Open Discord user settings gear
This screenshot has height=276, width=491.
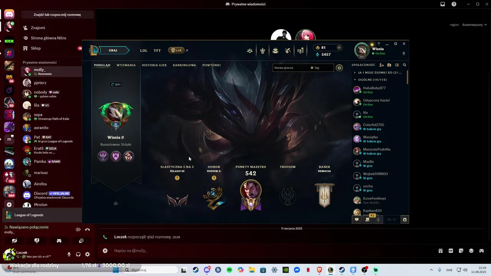pyautogui.click(x=87, y=254)
